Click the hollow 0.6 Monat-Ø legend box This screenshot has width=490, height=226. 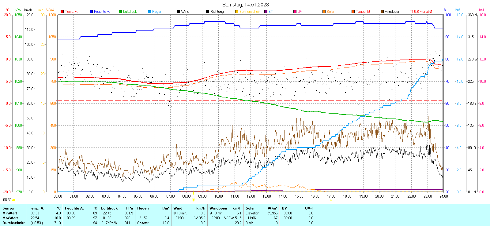click(411, 12)
